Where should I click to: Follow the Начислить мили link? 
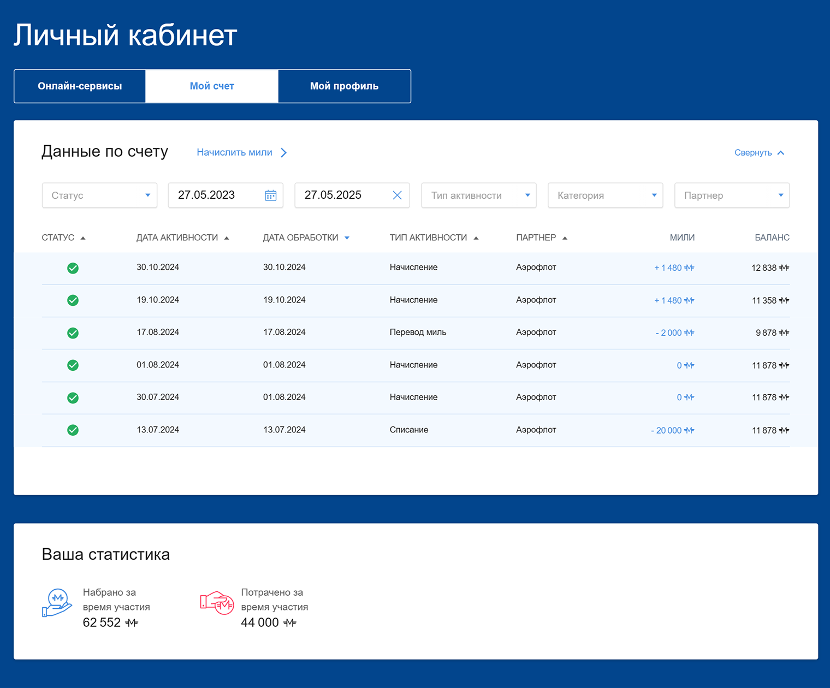click(242, 152)
